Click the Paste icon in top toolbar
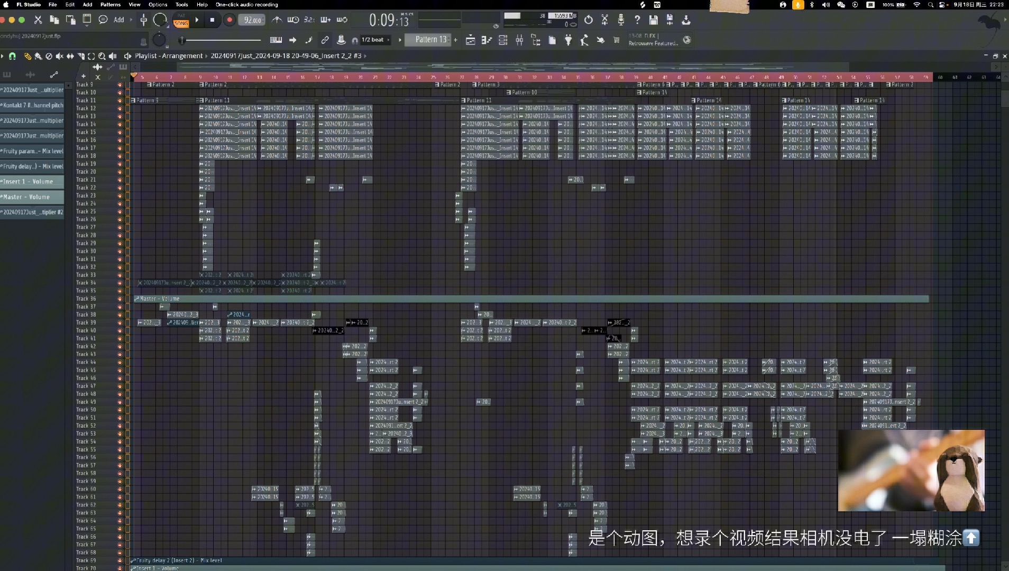 (x=70, y=20)
